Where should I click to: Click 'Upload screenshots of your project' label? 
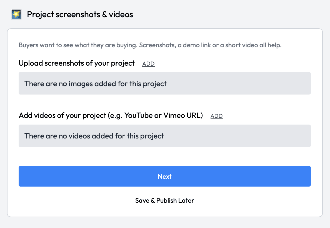[77, 63]
